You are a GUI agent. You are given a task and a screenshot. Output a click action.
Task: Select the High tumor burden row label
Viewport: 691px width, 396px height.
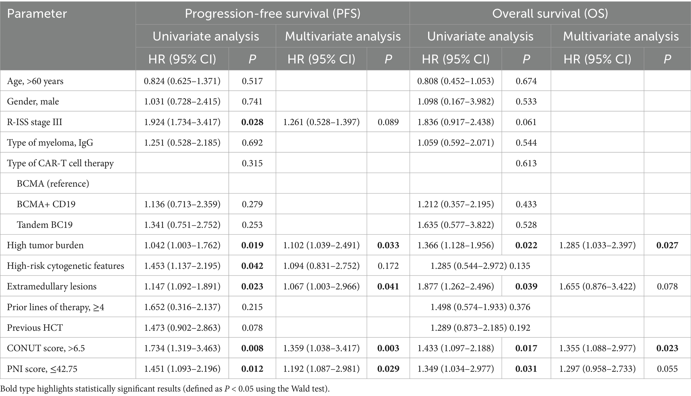45,245
